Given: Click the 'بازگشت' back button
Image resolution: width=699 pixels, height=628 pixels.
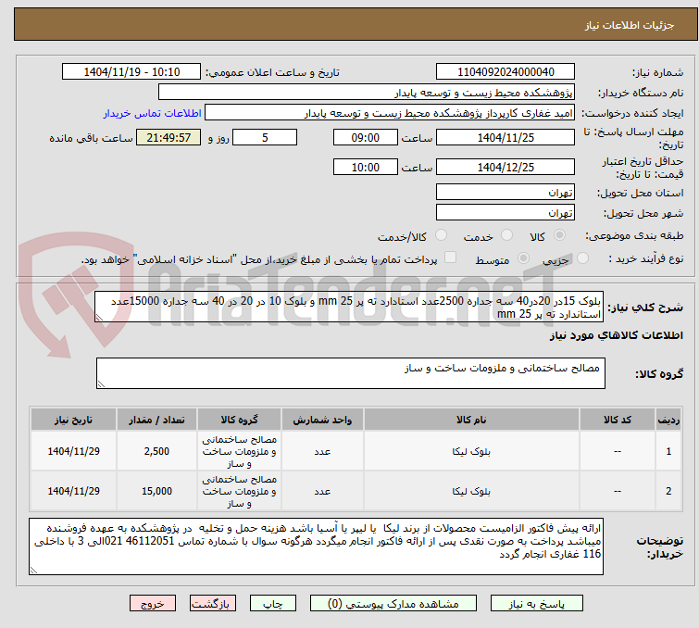Looking at the screenshot, I should tap(213, 604).
